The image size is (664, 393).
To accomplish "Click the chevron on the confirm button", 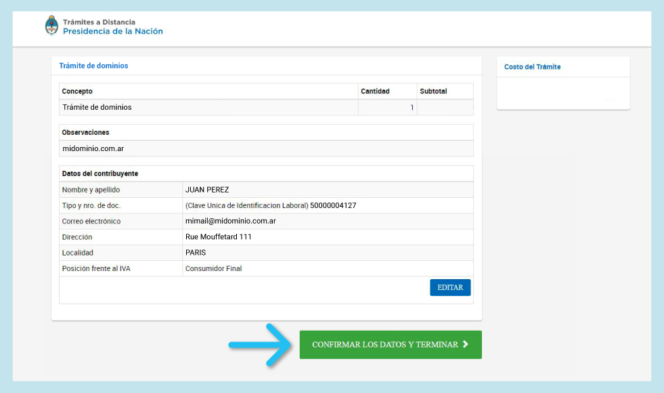I will coord(465,344).
